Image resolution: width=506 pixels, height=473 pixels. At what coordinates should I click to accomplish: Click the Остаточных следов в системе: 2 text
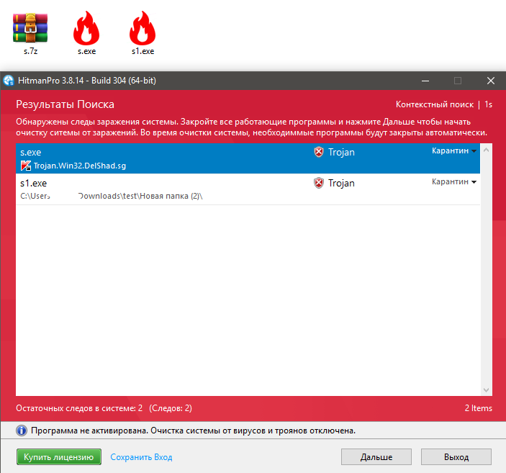click(79, 408)
